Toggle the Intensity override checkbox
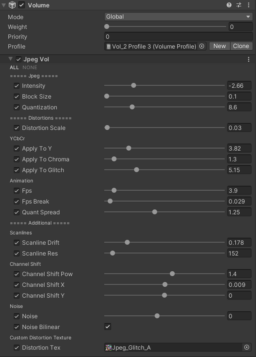This screenshot has width=256, height=357. click(x=17, y=86)
